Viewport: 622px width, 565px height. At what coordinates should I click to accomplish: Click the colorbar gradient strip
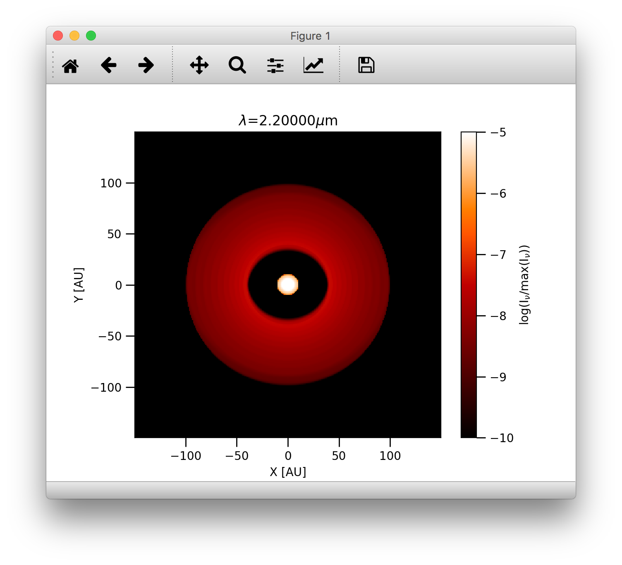[469, 285]
